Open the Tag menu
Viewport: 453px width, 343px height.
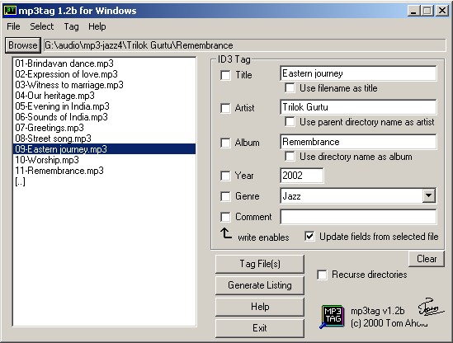tap(71, 26)
